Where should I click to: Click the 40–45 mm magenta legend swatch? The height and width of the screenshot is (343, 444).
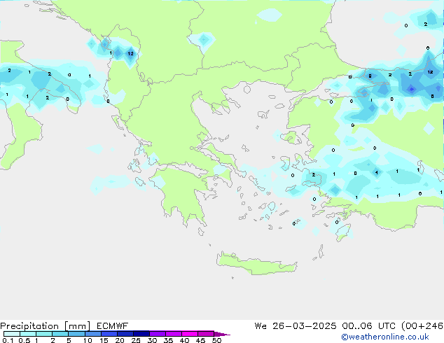point(190,334)
